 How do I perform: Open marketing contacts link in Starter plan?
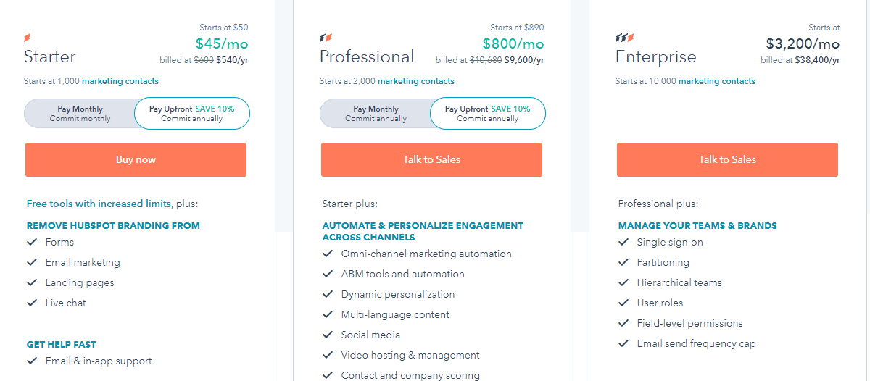click(120, 81)
